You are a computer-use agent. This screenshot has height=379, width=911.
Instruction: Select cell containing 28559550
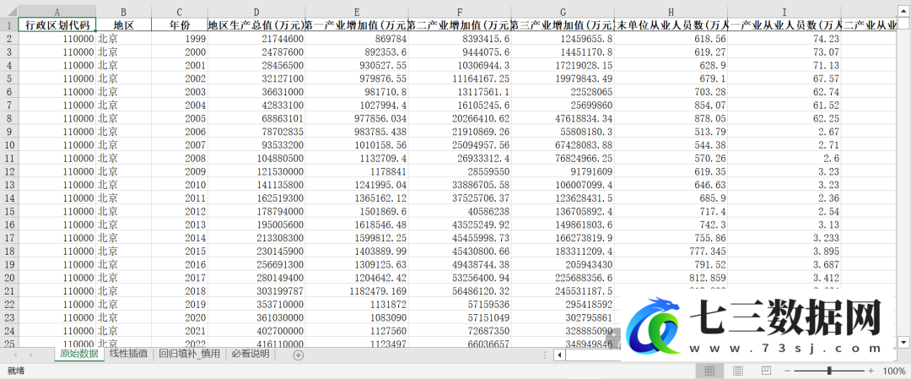(460, 171)
